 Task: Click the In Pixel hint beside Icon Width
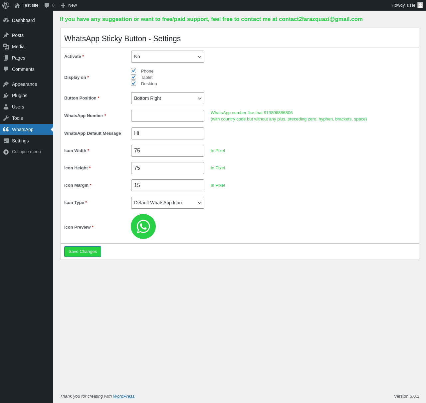tap(218, 151)
